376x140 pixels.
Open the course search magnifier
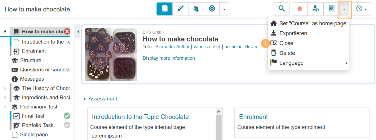[282, 9]
